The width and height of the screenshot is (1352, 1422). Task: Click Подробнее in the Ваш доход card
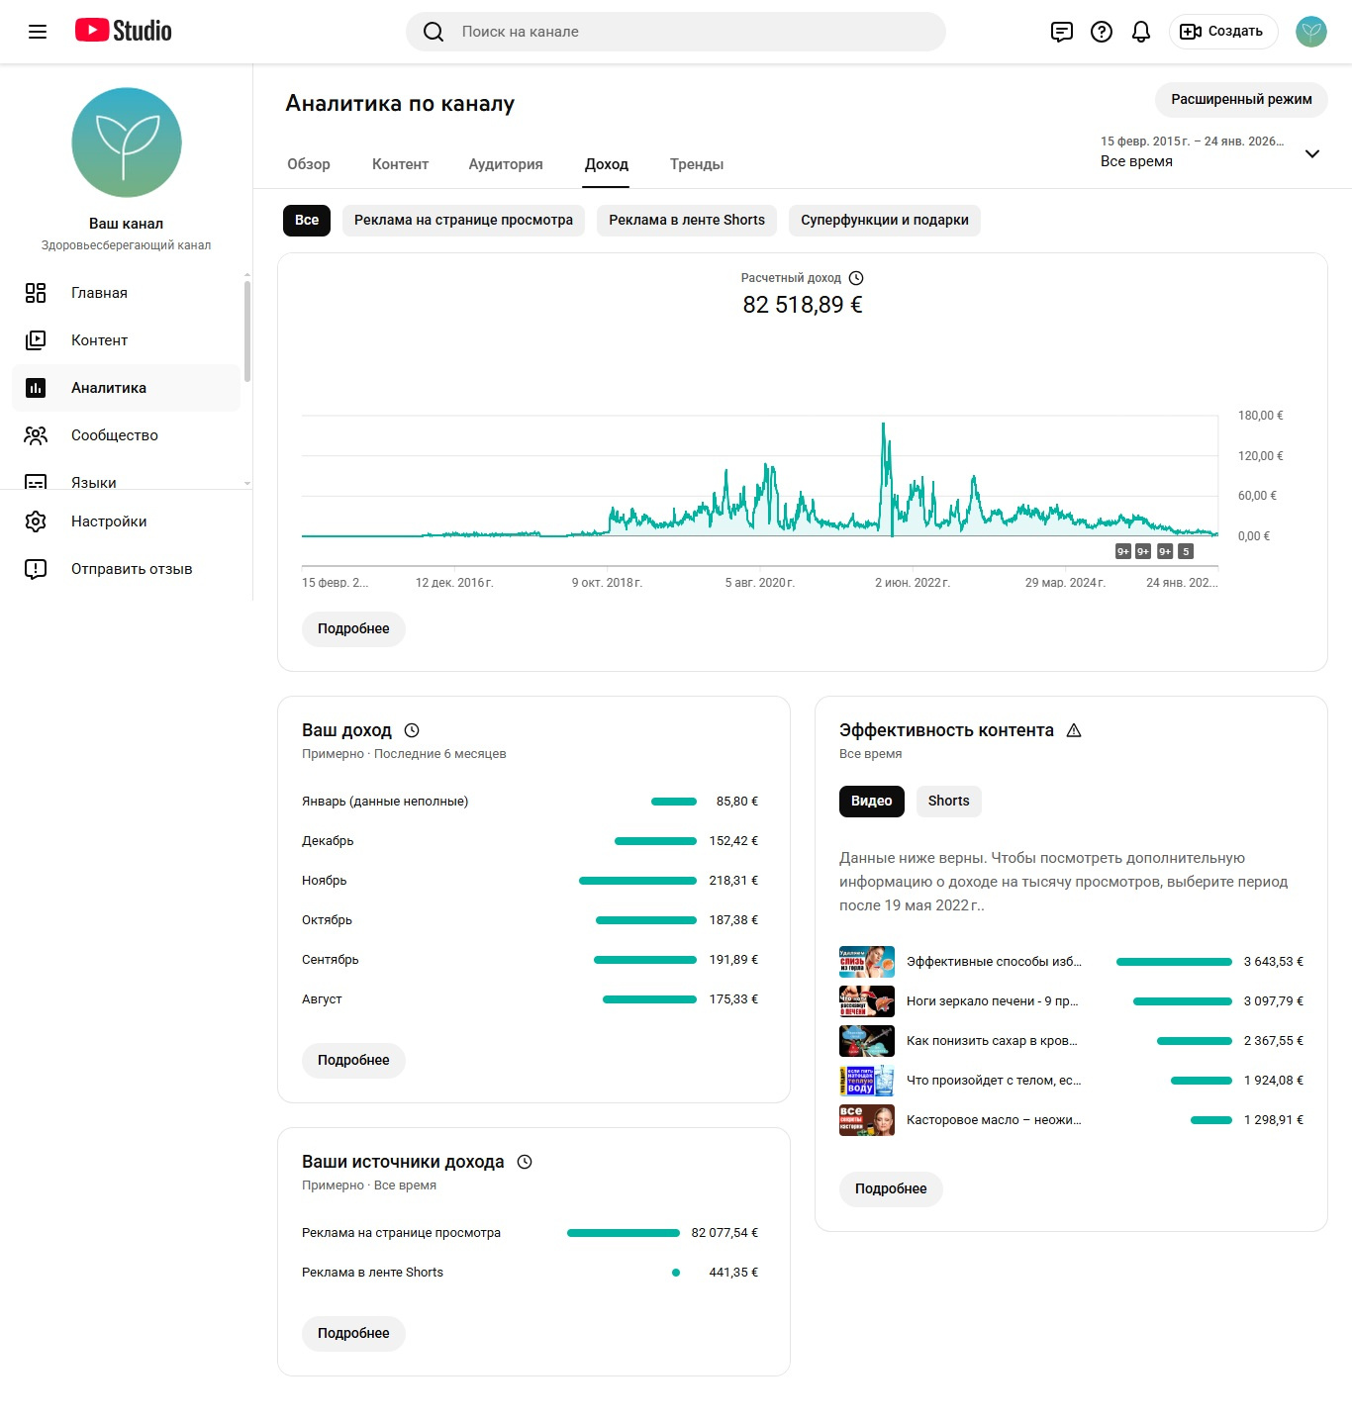click(x=353, y=1061)
